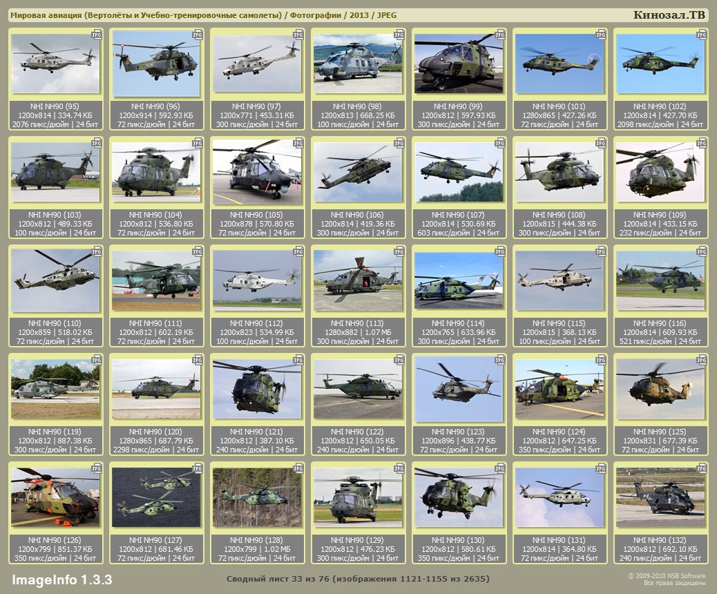717x594 pixels.
Task: Click the JPG badge on NHI NH90 (95)
Action: click(x=97, y=34)
